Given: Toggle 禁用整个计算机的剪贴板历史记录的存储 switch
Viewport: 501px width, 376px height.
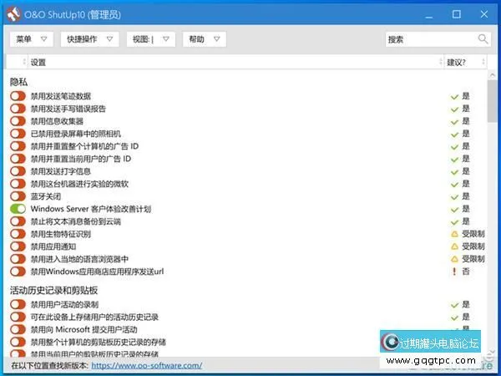Looking at the screenshot, I should [18, 342].
